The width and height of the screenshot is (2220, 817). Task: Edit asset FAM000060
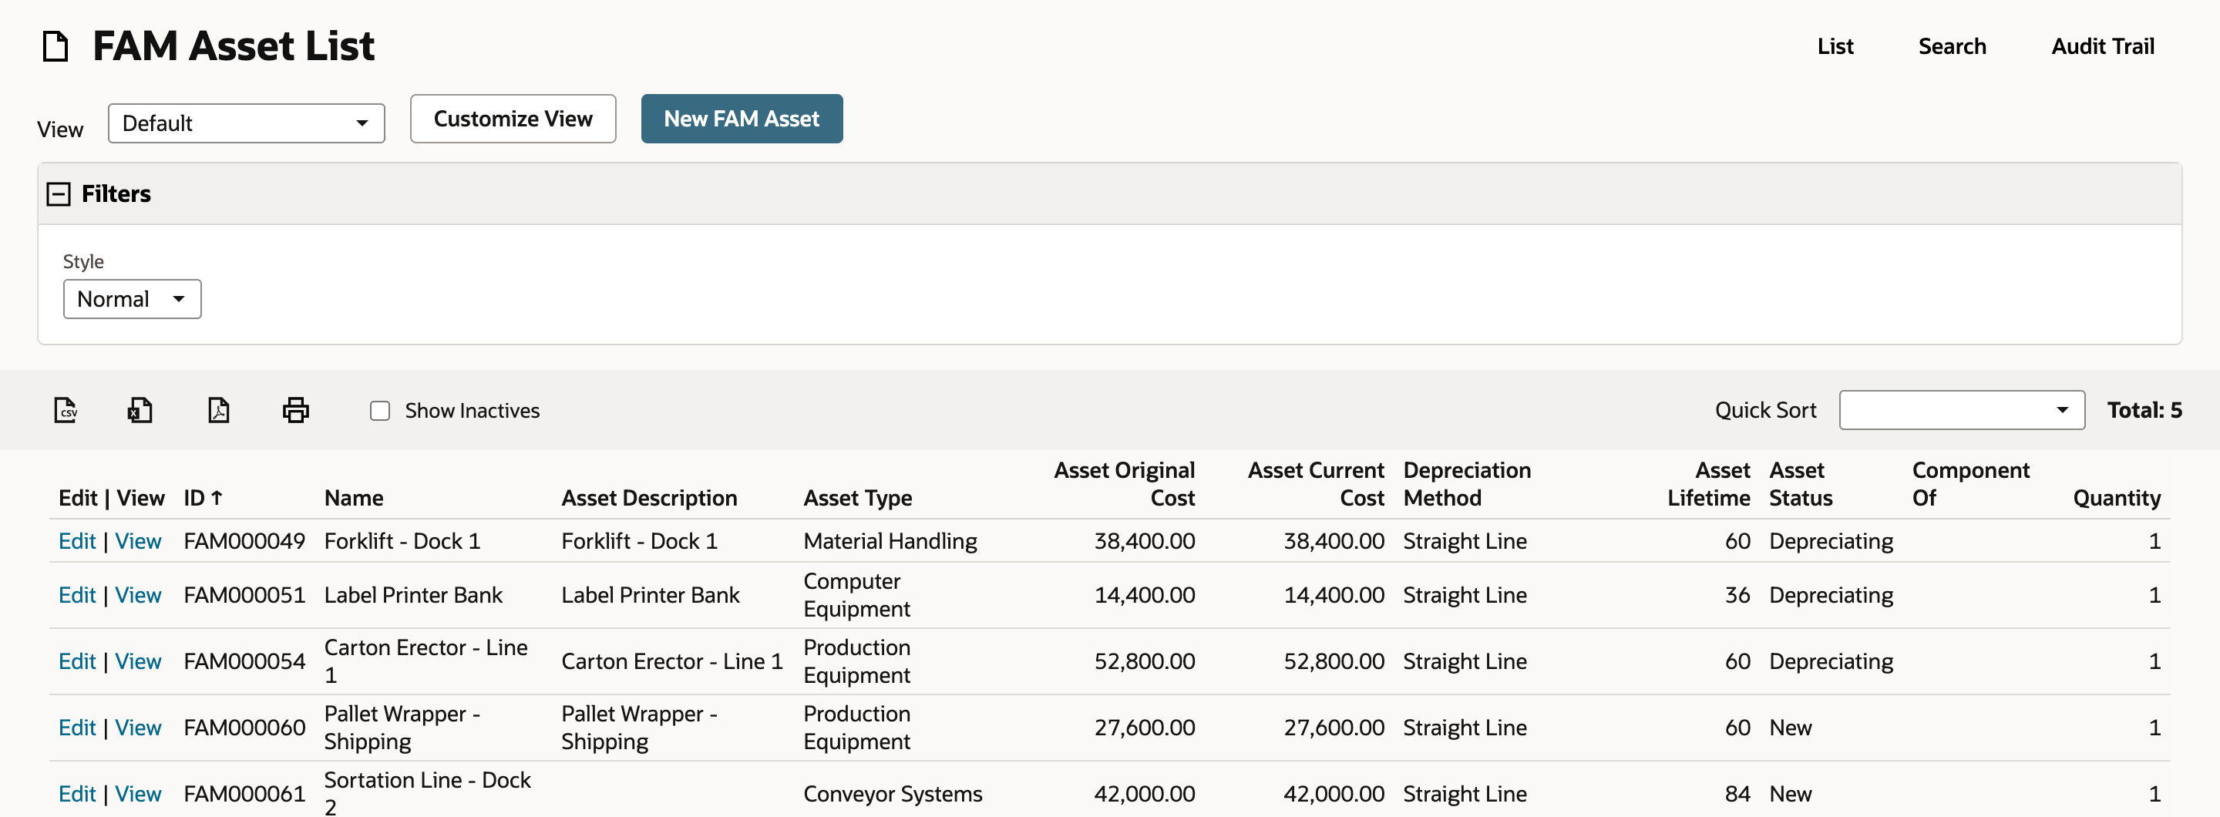77,728
